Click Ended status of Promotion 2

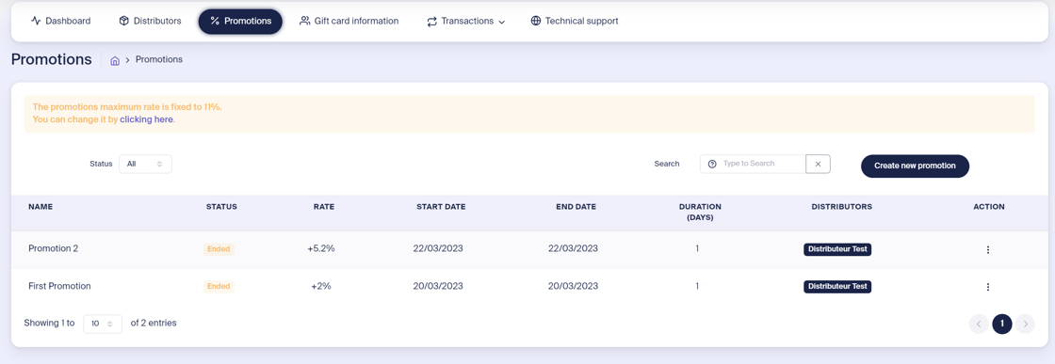219,249
